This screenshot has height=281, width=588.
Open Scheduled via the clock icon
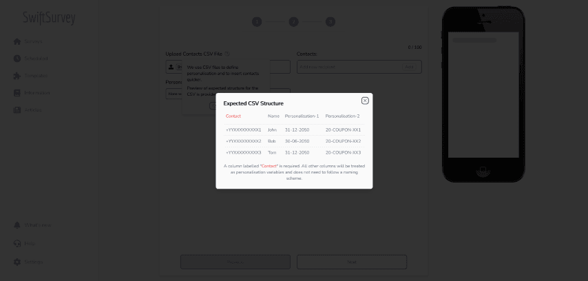(x=17, y=58)
